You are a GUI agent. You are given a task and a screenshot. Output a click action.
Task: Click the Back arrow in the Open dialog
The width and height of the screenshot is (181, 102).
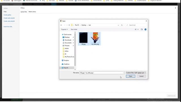tap(61, 25)
